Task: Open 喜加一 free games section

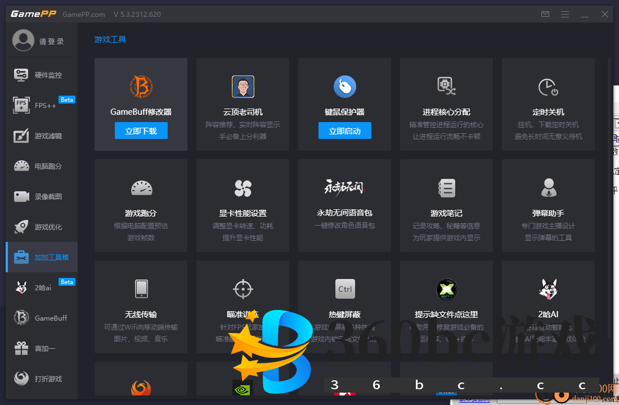Action: (41, 348)
